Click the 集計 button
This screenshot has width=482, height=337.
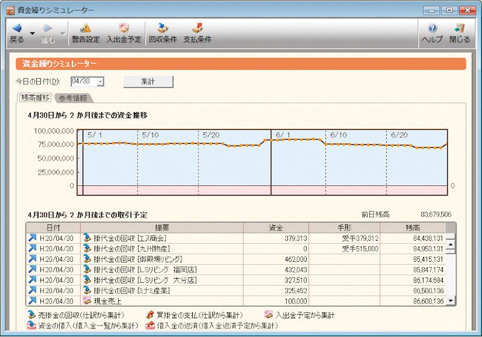[x=148, y=82]
